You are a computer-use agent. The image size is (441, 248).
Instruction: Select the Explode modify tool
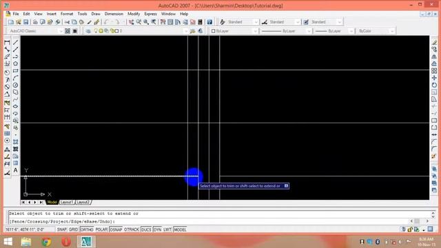pyautogui.click(x=434, y=156)
